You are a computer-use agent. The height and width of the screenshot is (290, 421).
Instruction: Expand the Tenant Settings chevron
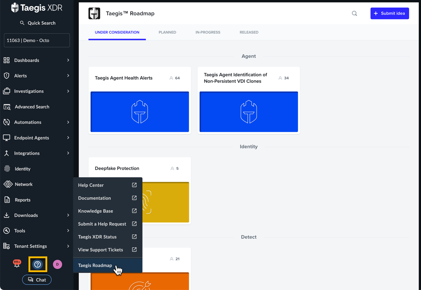tap(68, 246)
